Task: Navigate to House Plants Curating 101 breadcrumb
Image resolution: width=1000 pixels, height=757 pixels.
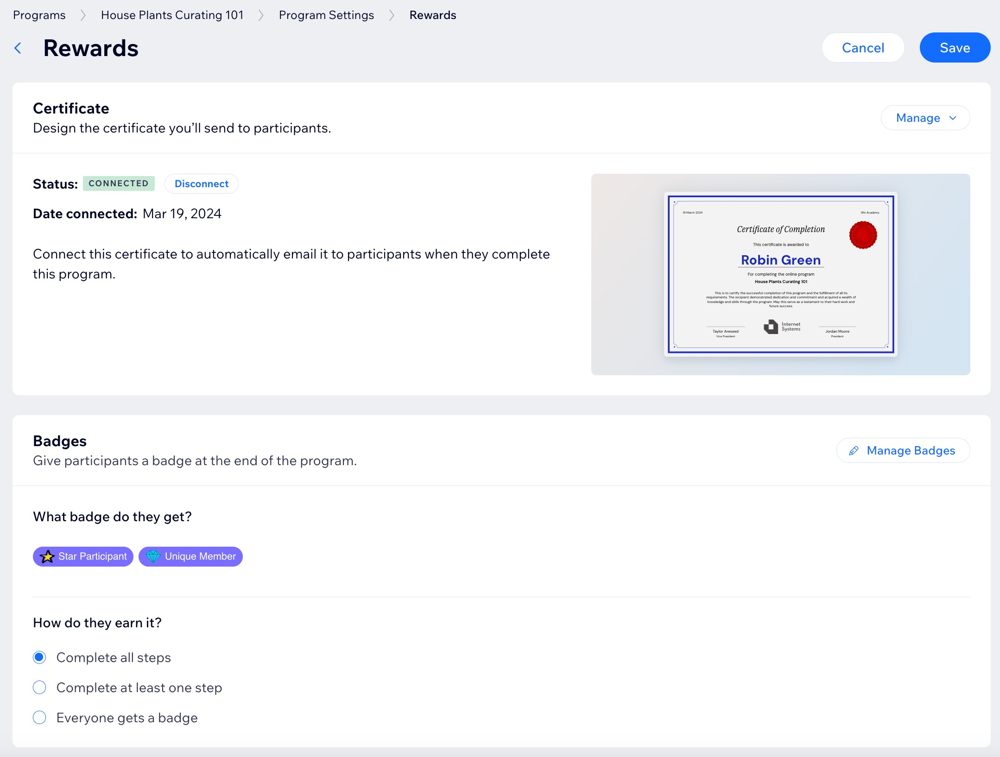Action: click(x=172, y=15)
